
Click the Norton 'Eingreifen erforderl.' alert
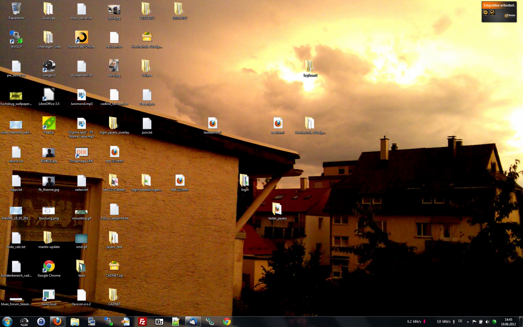499,5
